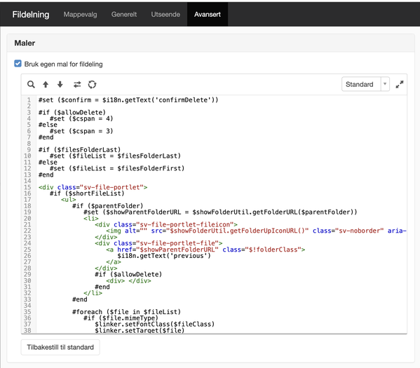
Task: Open replace tool with swap arrows icon
Action: click(x=77, y=84)
